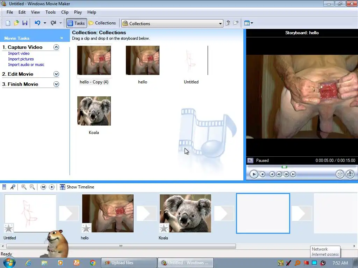Zoom in on the timeline

tap(24, 187)
